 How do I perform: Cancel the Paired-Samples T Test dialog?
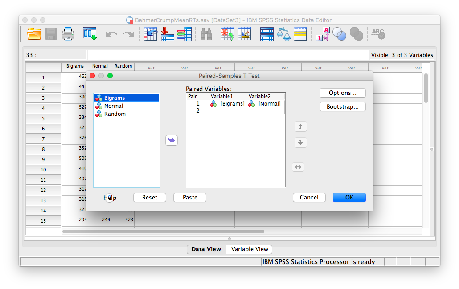[x=309, y=197]
